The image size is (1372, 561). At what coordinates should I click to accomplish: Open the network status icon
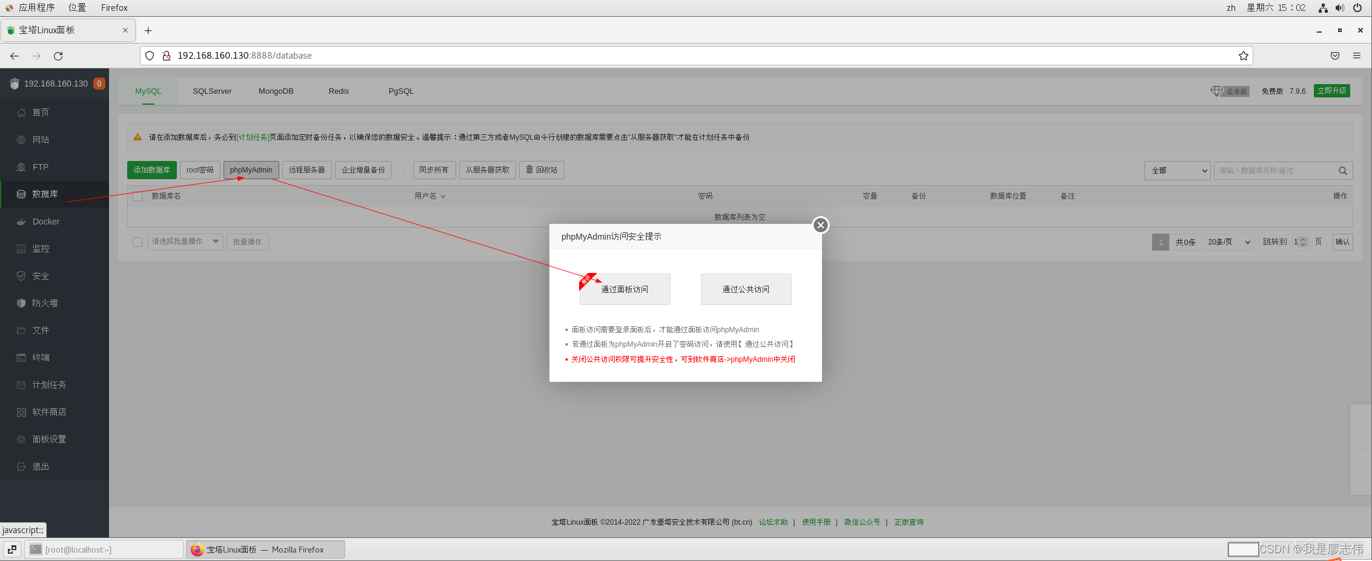click(1323, 8)
